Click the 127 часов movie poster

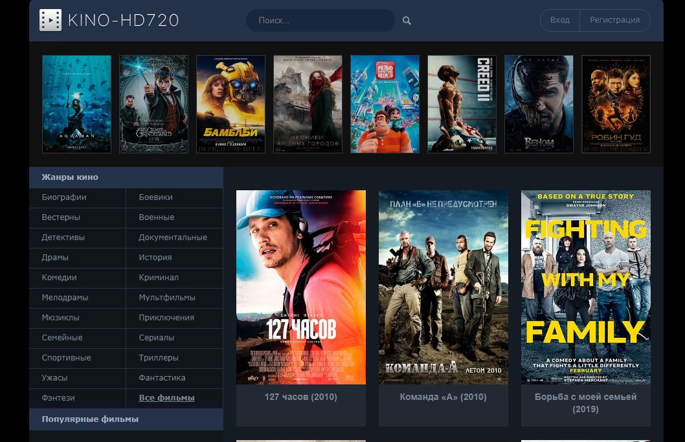pos(301,287)
